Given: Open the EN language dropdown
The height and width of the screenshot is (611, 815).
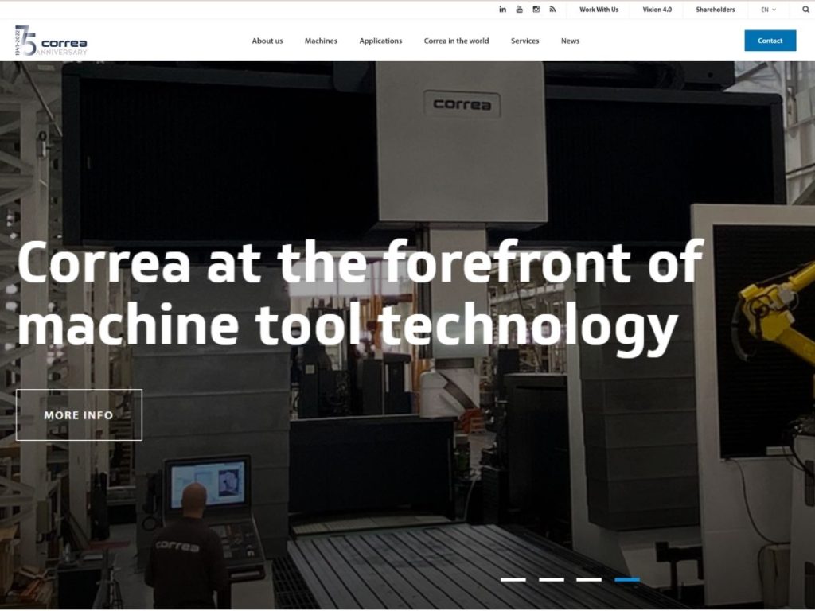Looking at the screenshot, I should click(768, 10).
